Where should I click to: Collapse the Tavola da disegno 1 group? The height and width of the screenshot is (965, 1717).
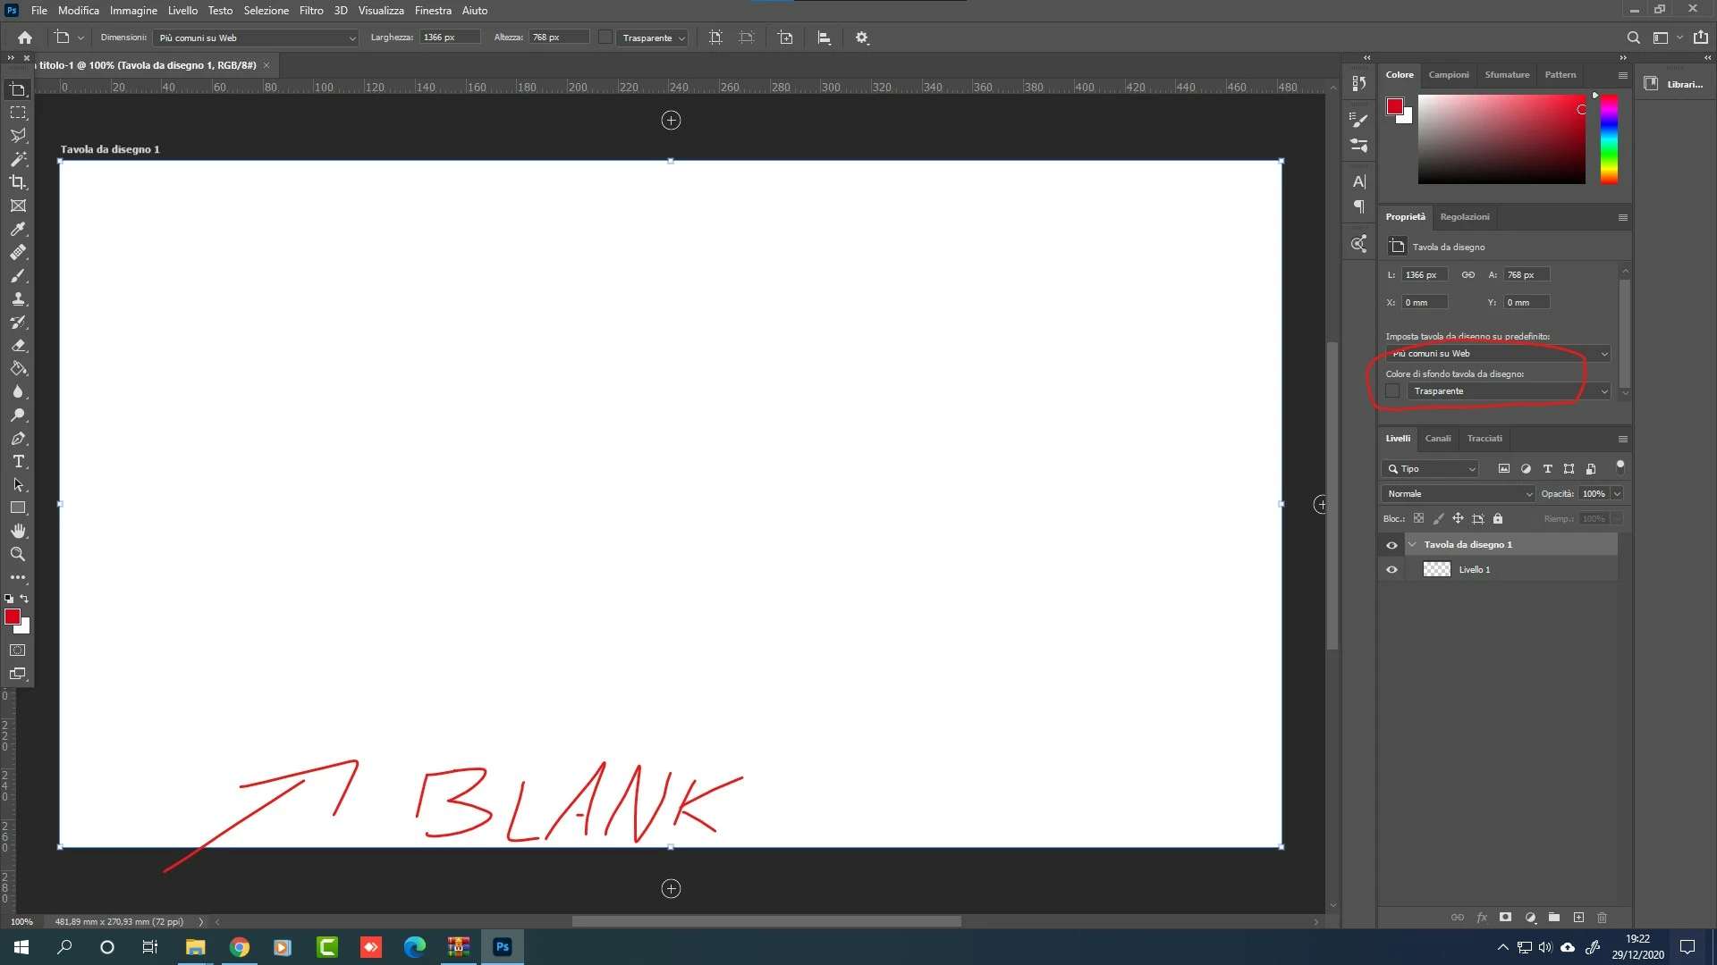tap(1412, 544)
